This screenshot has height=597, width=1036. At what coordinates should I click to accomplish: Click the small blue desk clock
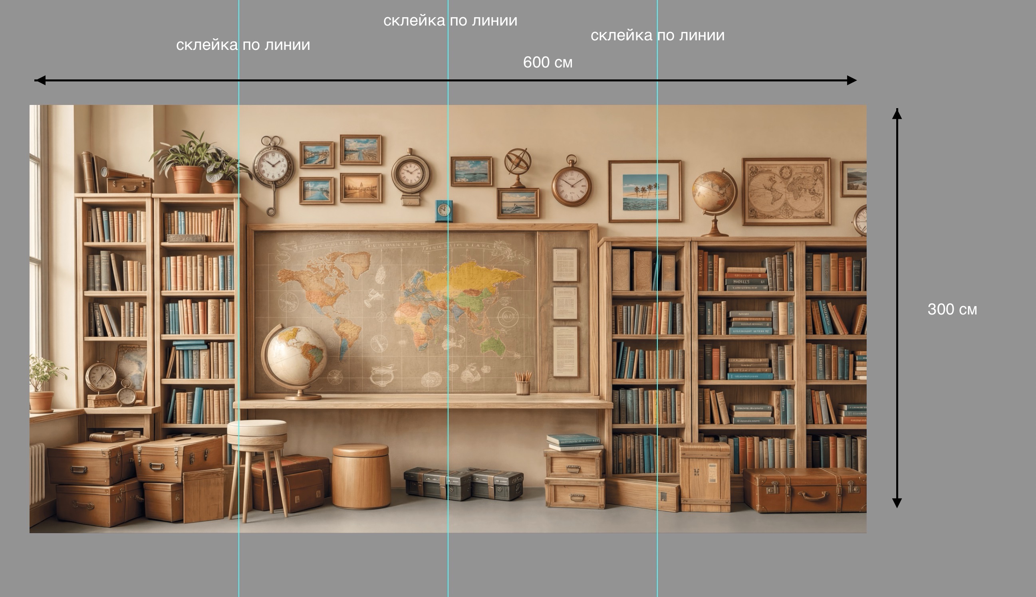pyautogui.click(x=444, y=211)
